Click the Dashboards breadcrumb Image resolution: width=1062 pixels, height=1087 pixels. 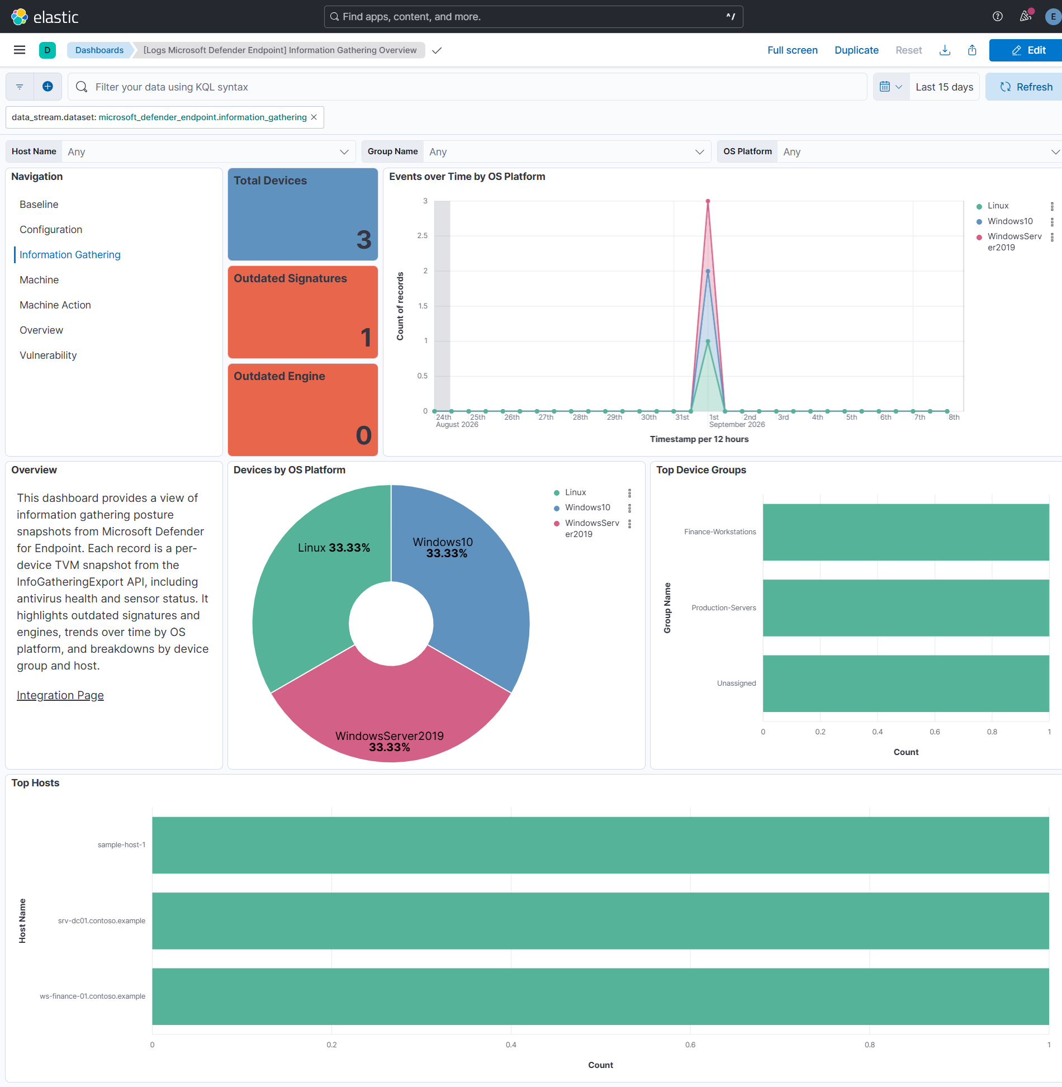point(99,50)
